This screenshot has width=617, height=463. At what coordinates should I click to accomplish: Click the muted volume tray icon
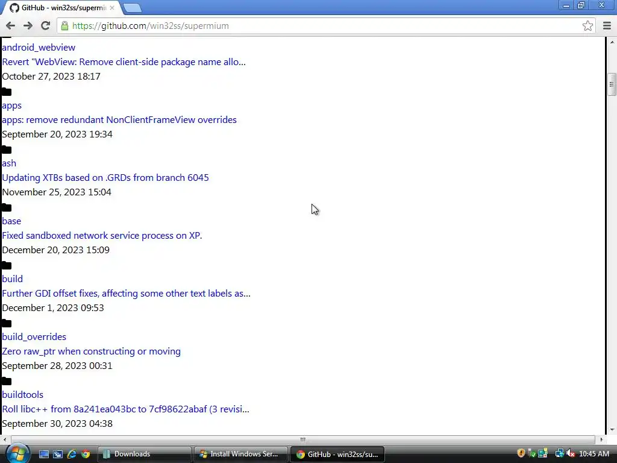tap(571, 453)
